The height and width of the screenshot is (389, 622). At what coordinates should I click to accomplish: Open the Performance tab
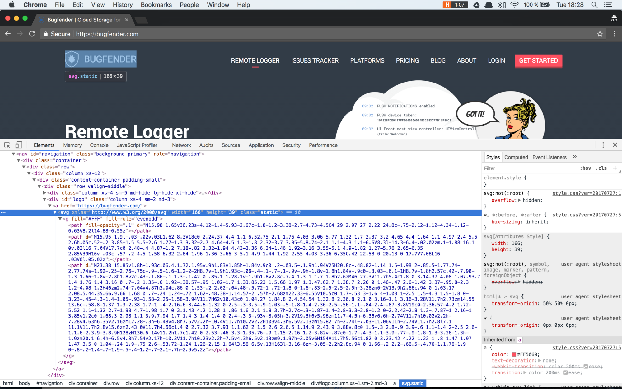[323, 145]
